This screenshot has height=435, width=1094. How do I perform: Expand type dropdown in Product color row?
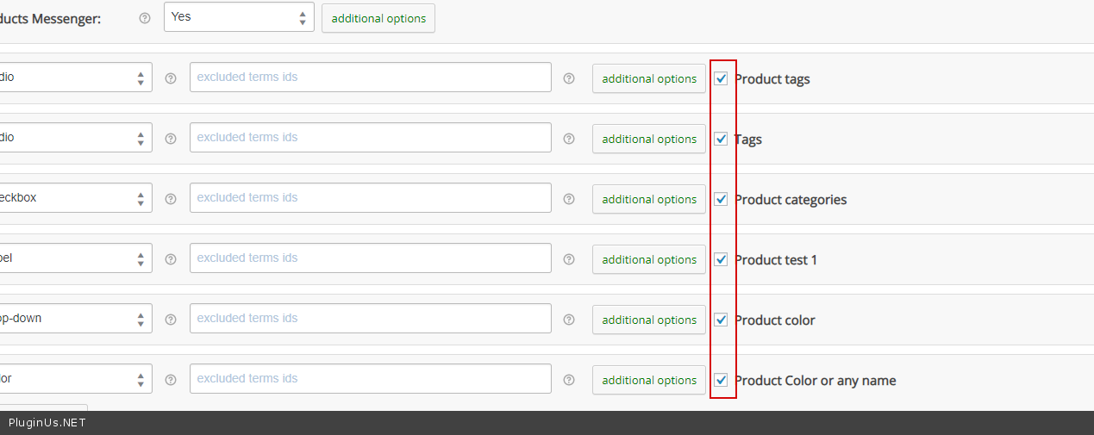point(76,319)
